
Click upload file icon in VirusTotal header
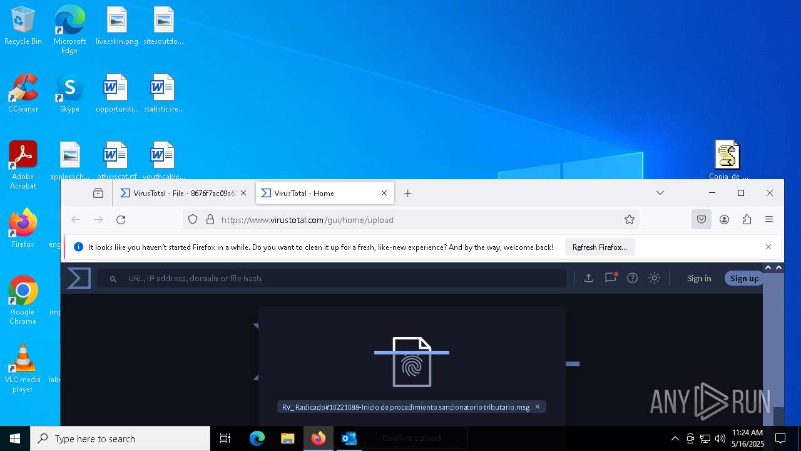(588, 278)
